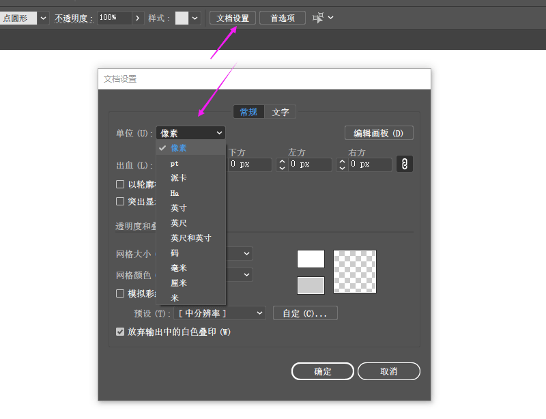
Task: Click the 下方 bleed value field
Action: 250,164
